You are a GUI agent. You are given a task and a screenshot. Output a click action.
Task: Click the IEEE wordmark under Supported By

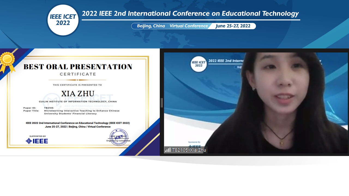[x=41, y=140]
